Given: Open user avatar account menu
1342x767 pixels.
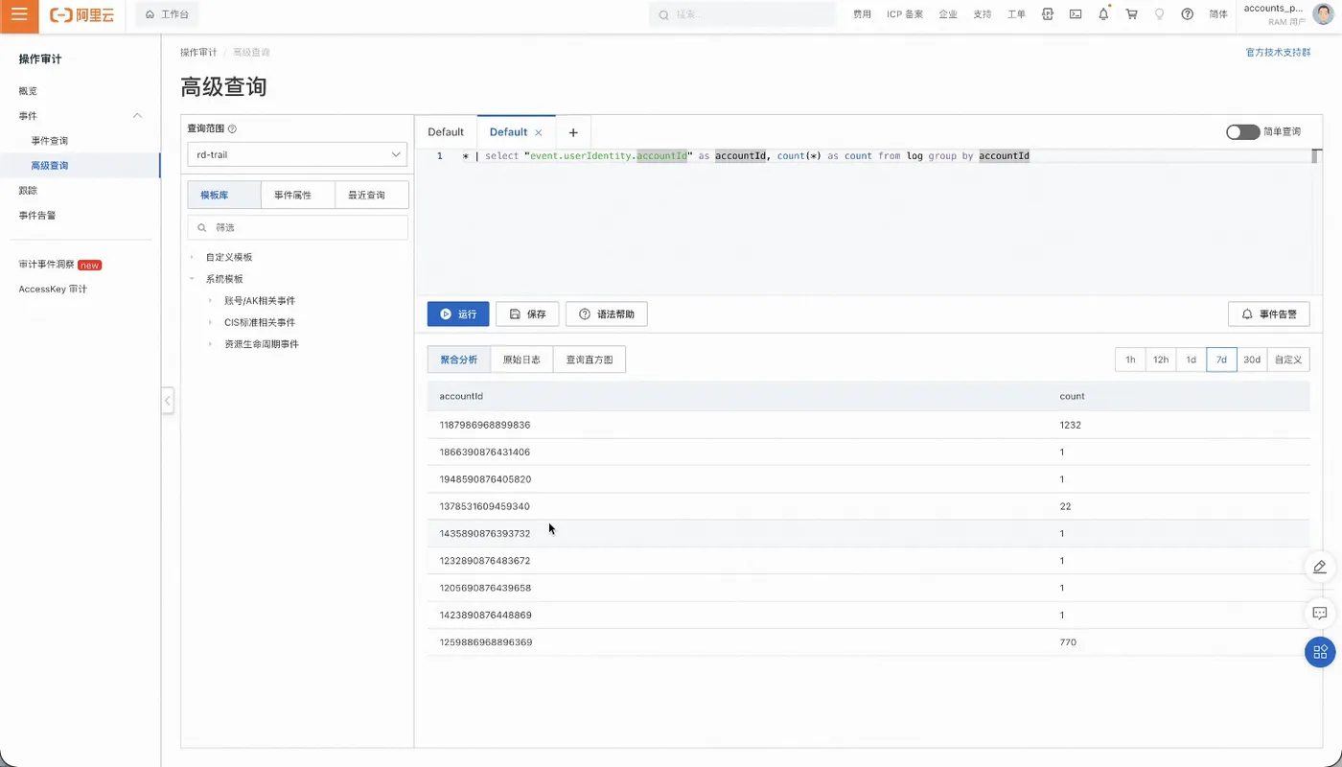Looking at the screenshot, I should click(x=1323, y=14).
